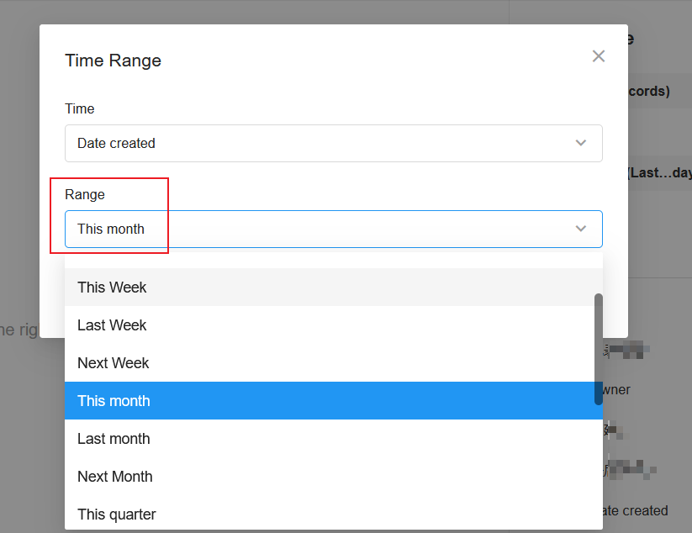Click the Time field label

coord(79,108)
